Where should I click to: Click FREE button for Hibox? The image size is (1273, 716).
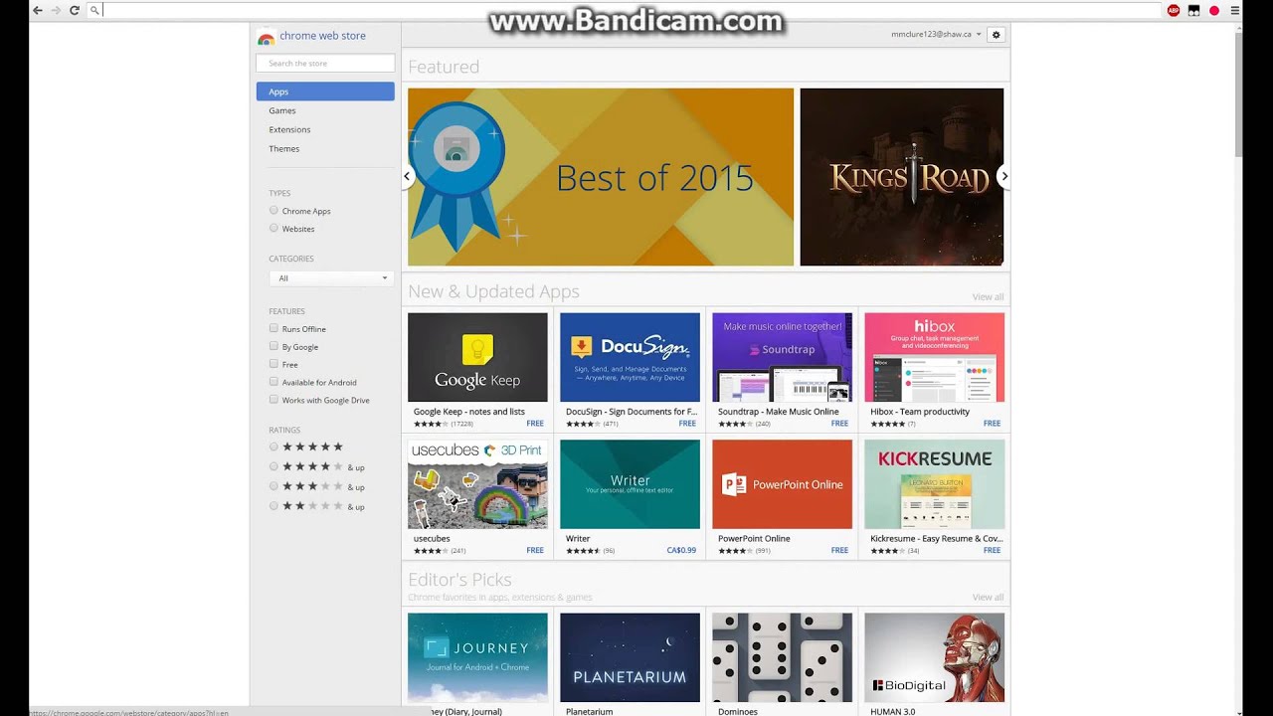pos(992,424)
